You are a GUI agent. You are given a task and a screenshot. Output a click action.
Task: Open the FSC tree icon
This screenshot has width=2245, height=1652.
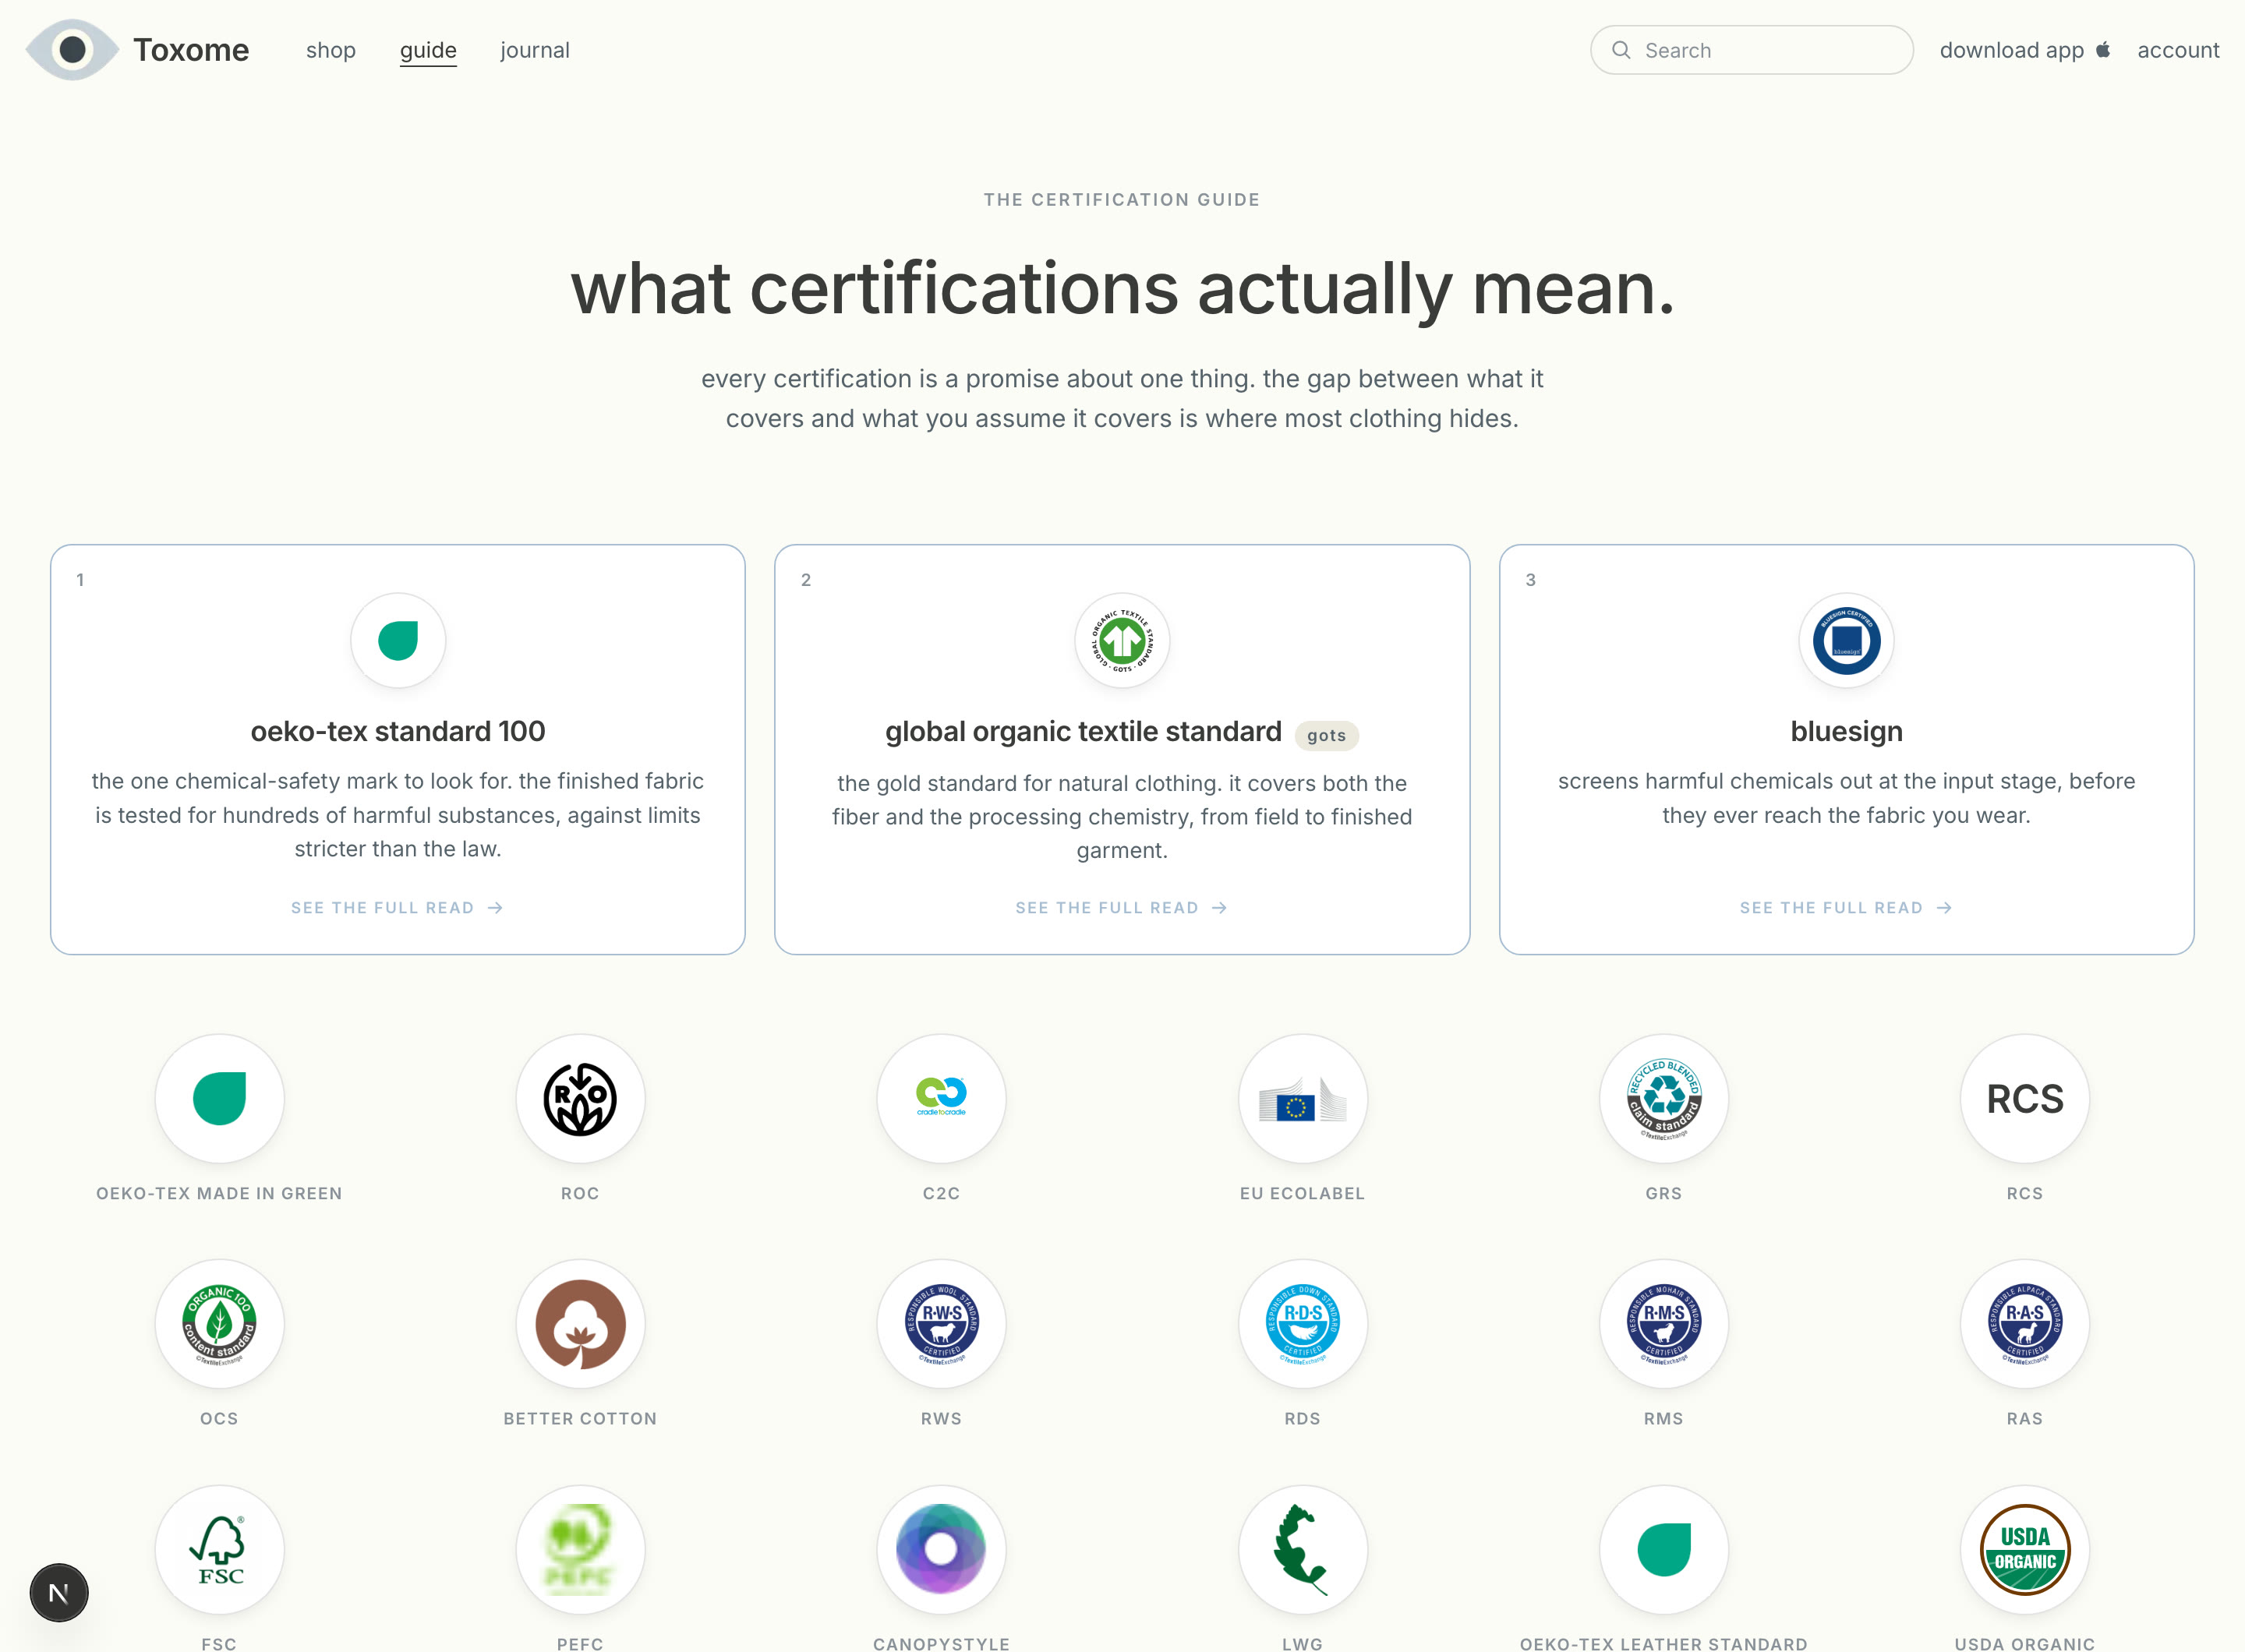(x=219, y=1550)
